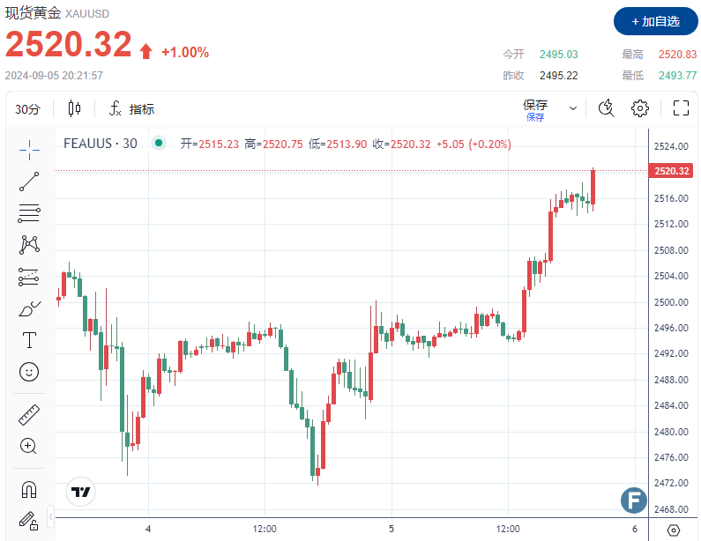Change the candlestick chart style
This screenshot has width=701, height=541.
[x=75, y=108]
